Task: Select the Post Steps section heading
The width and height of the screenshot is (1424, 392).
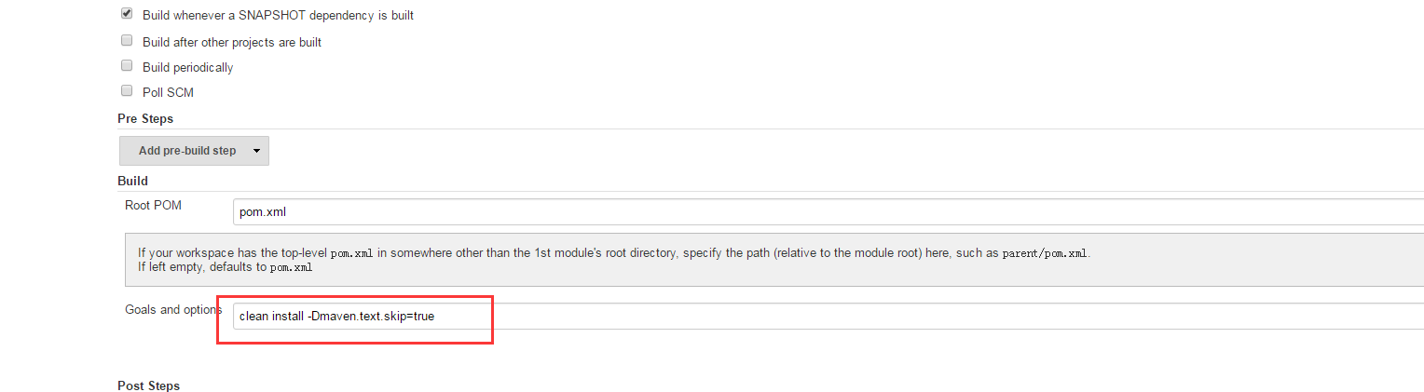Action: coord(148,385)
